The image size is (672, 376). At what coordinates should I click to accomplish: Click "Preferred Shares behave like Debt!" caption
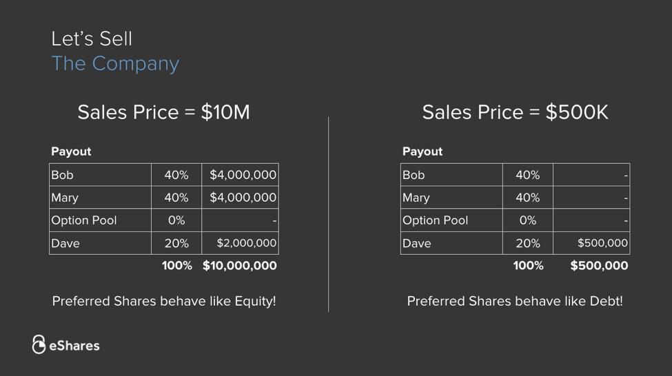tap(515, 301)
